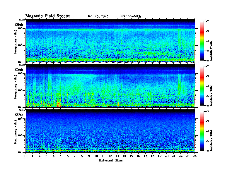Click the log PSD label beside dZ/dt color scale
This screenshot has width=232, height=179.
[211, 140]
